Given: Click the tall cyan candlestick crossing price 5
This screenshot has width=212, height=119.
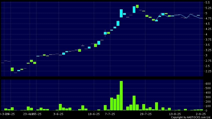Looking at the screenshot, I should 121,13.
